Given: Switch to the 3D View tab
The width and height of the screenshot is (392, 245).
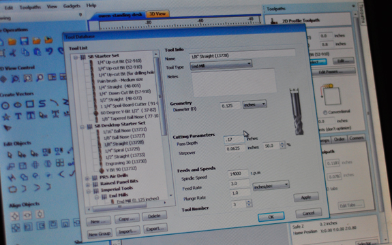Looking at the screenshot, I should pos(157,14).
